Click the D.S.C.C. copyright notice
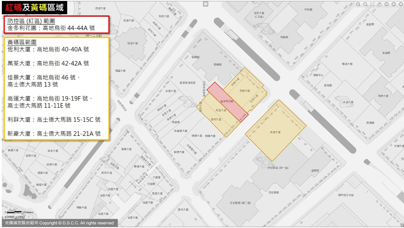This screenshot has height=228, width=404. tap(59, 223)
